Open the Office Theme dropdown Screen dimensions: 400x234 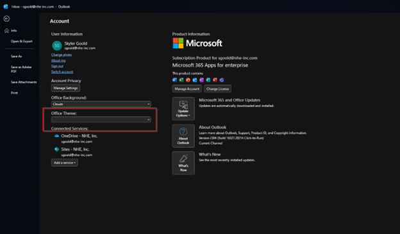click(x=101, y=120)
